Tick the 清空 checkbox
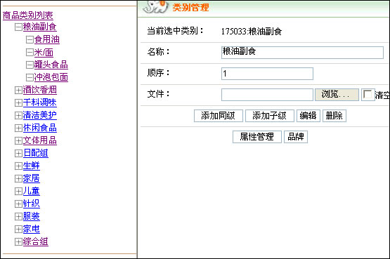 [368, 95]
